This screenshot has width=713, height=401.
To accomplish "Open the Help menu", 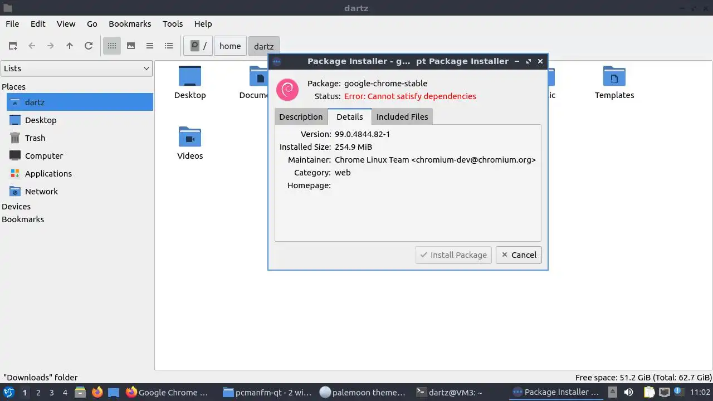I will (x=203, y=23).
